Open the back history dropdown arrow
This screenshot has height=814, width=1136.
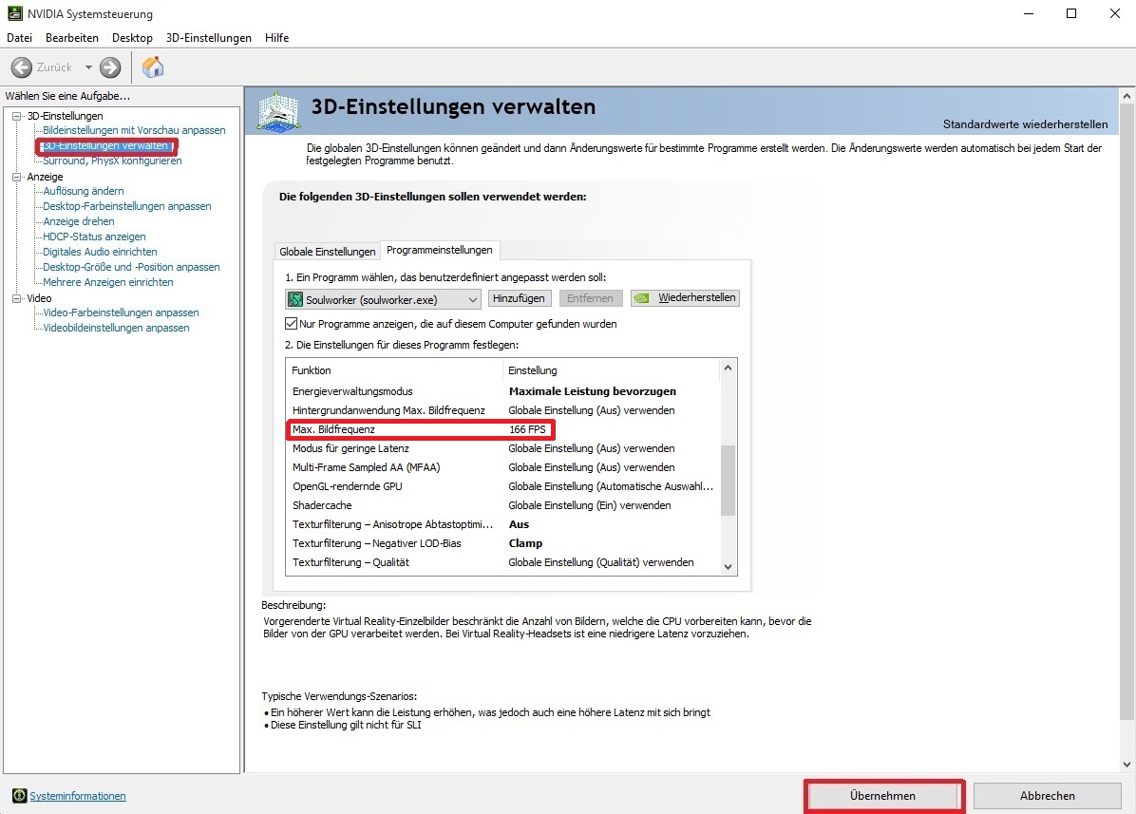(x=88, y=67)
